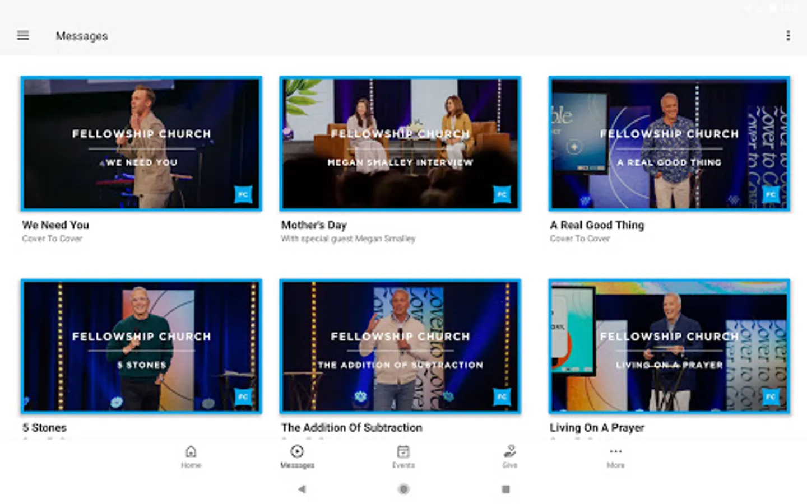Click FC badge on Living On A Prayer thumbnail
The image size is (807, 504).
[x=771, y=396]
